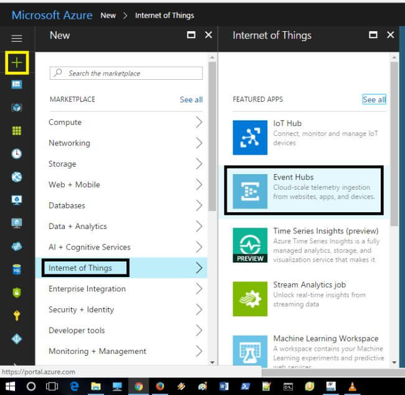The width and height of the screenshot is (405, 395).
Task: Open the hamburger menu in the sidebar
Action: pyautogui.click(x=17, y=39)
